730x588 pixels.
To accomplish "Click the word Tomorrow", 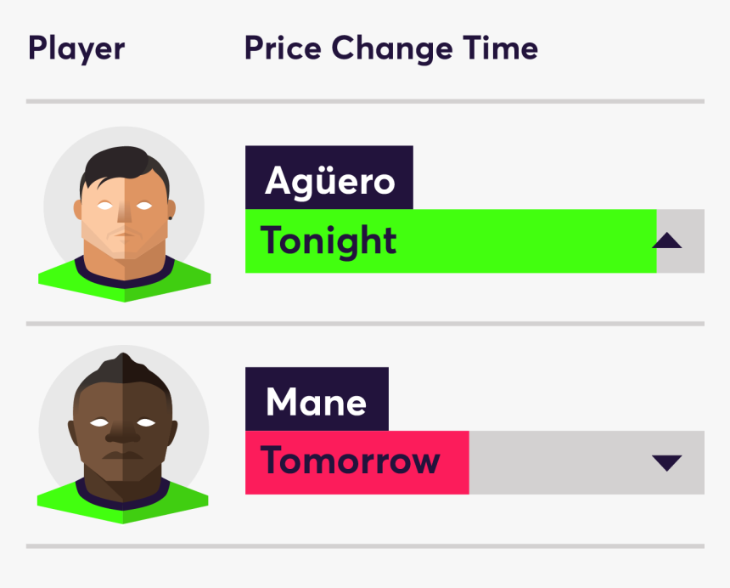I will point(350,462).
